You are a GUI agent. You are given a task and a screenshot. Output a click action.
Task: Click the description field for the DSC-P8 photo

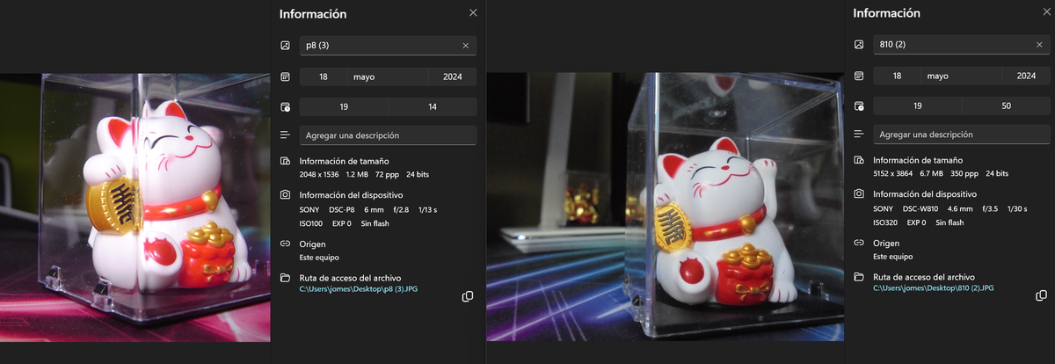[x=387, y=135]
